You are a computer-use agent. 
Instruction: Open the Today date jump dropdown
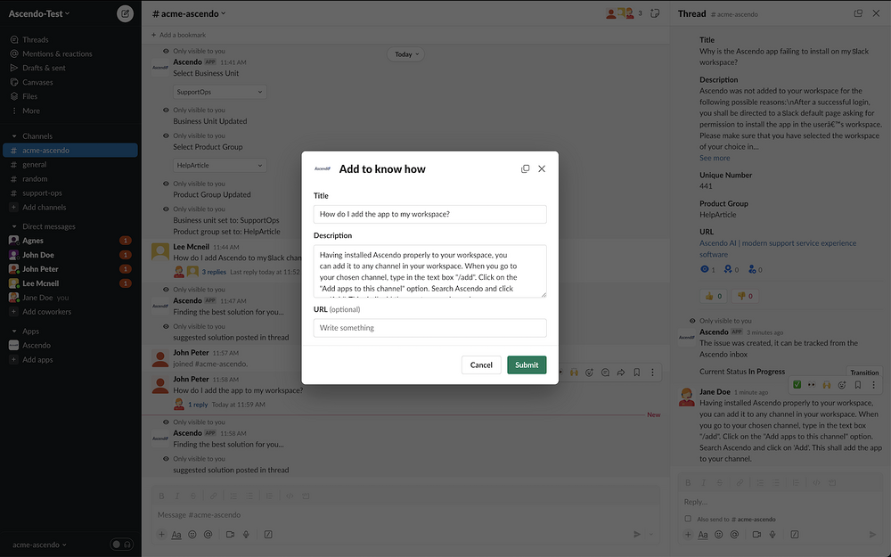[x=405, y=54]
